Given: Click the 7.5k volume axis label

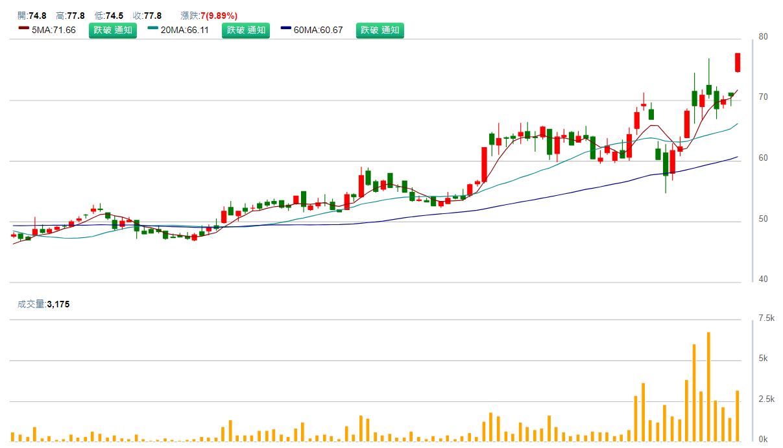Looking at the screenshot, I should pyautogui.click(x=766, y=318).
